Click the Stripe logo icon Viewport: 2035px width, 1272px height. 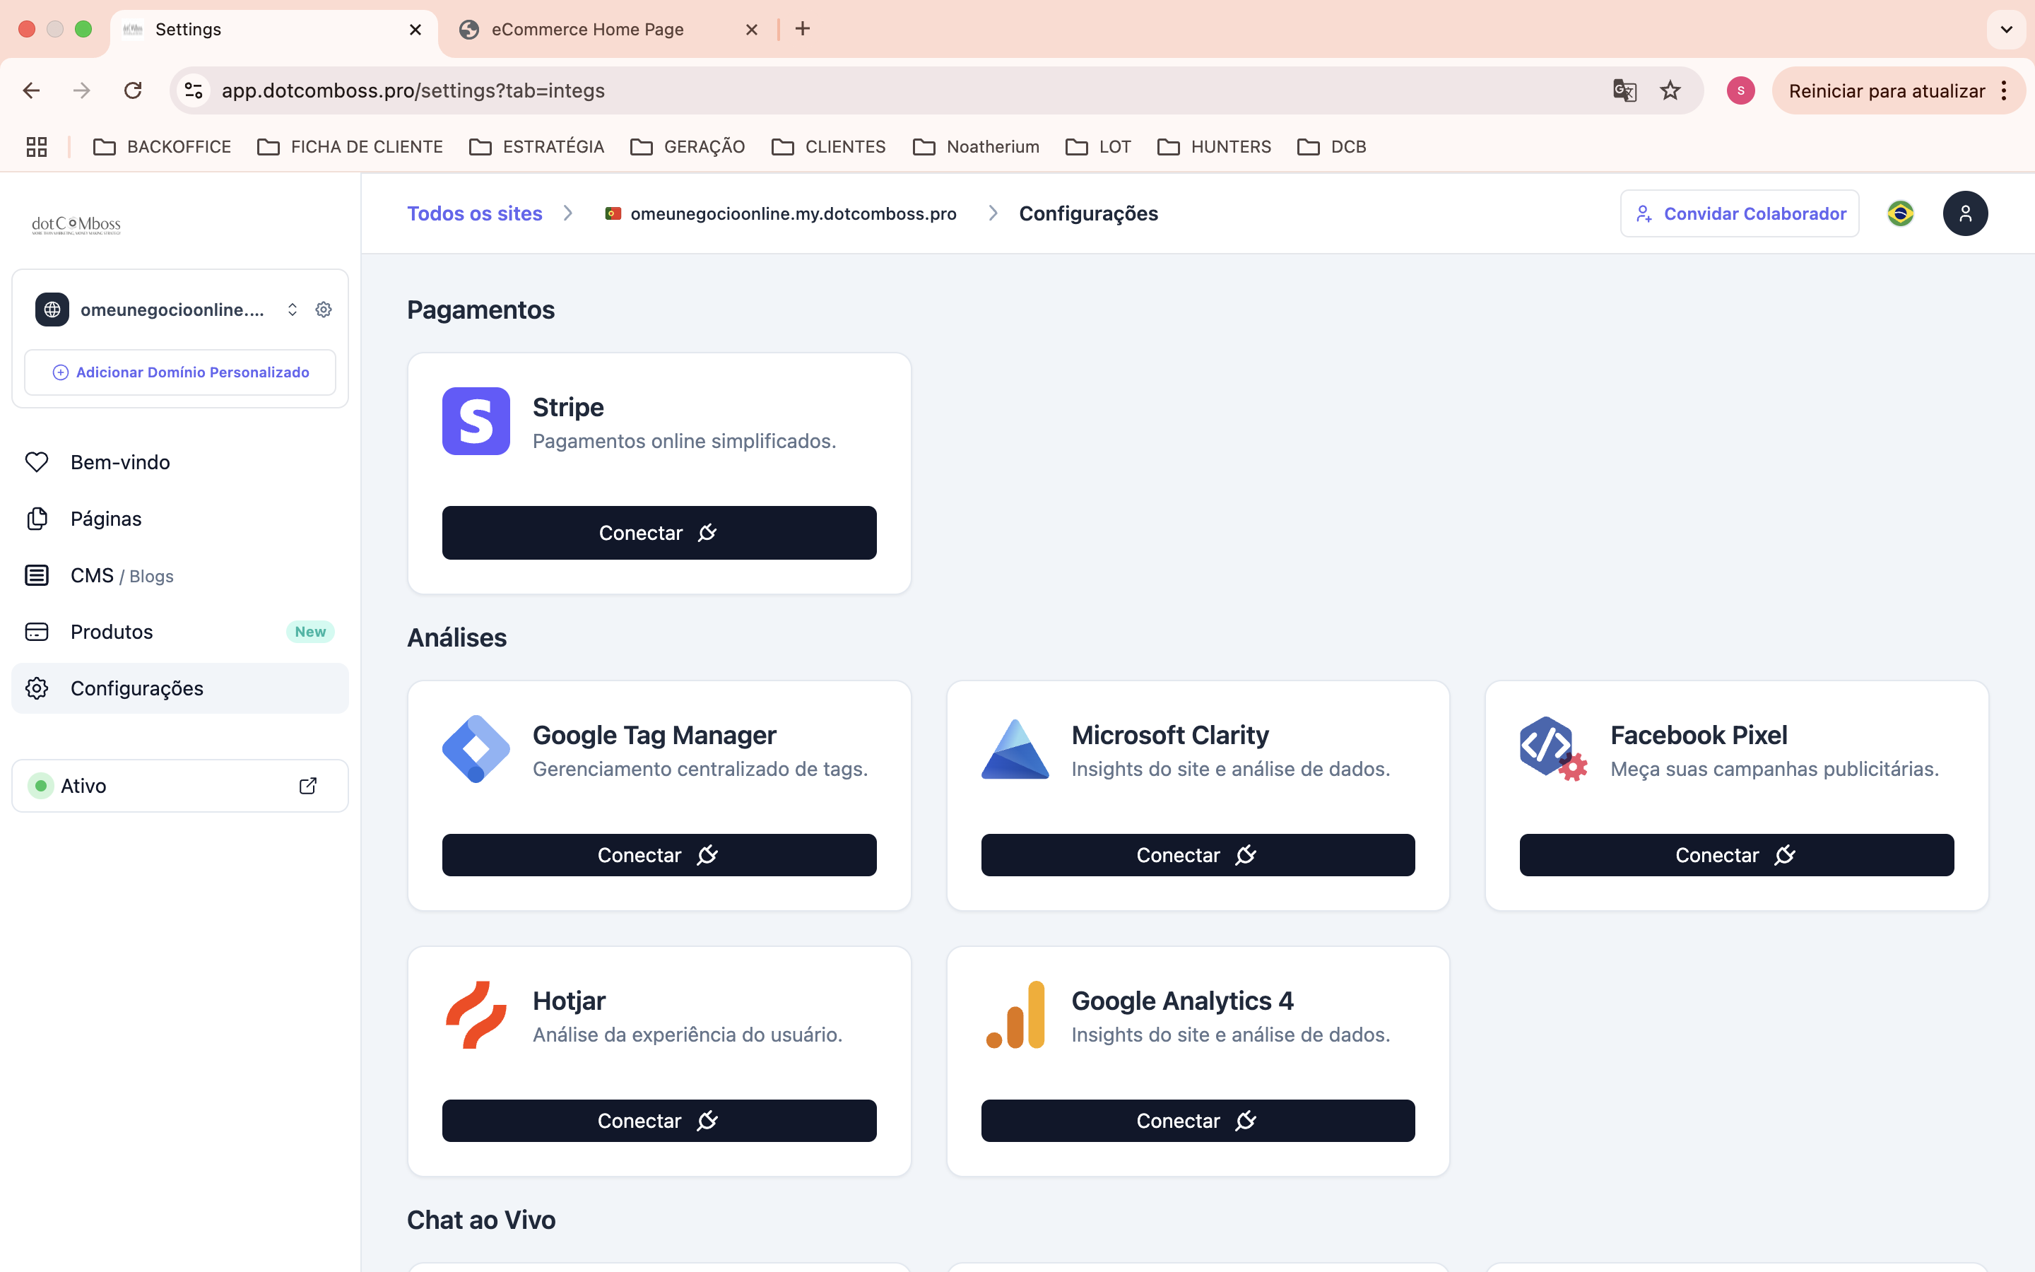(476, 420)
